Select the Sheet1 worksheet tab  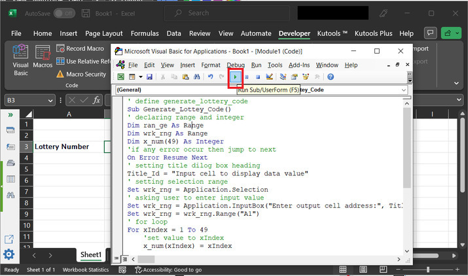91,254
